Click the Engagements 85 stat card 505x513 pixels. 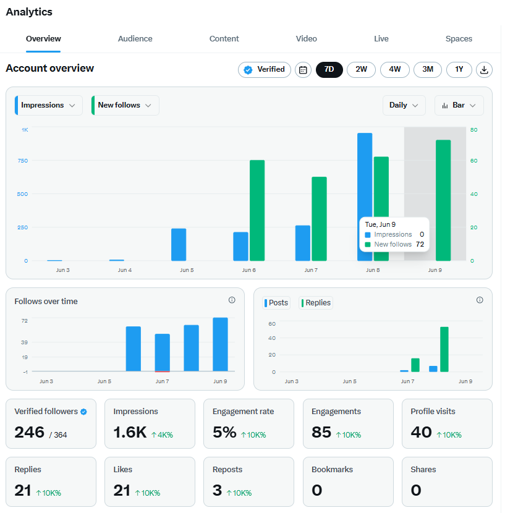pos(348,423)
